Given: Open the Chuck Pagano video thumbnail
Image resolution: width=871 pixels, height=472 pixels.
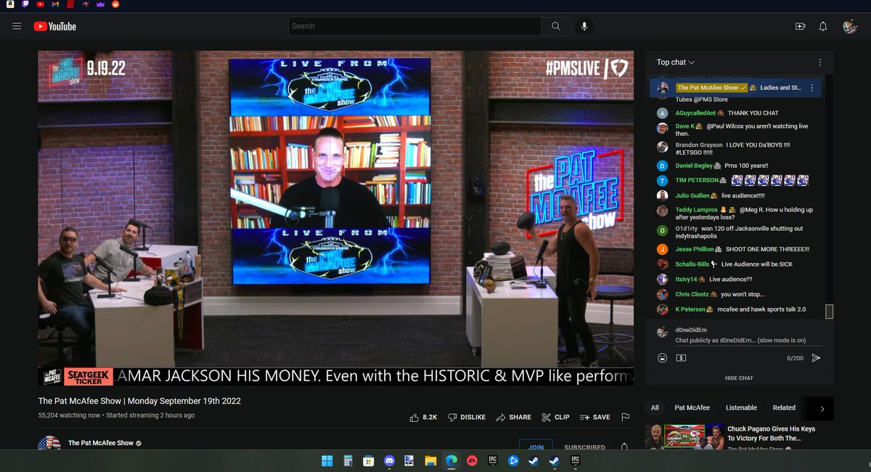Looking at the screenshot, I should click(684, 438).
